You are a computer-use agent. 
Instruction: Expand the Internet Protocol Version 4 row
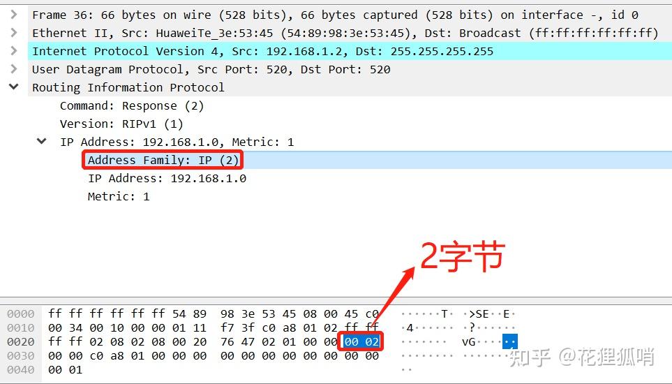point(14,51)
